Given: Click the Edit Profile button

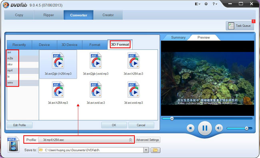Looking at the screenshot, I should pos(20,125).
